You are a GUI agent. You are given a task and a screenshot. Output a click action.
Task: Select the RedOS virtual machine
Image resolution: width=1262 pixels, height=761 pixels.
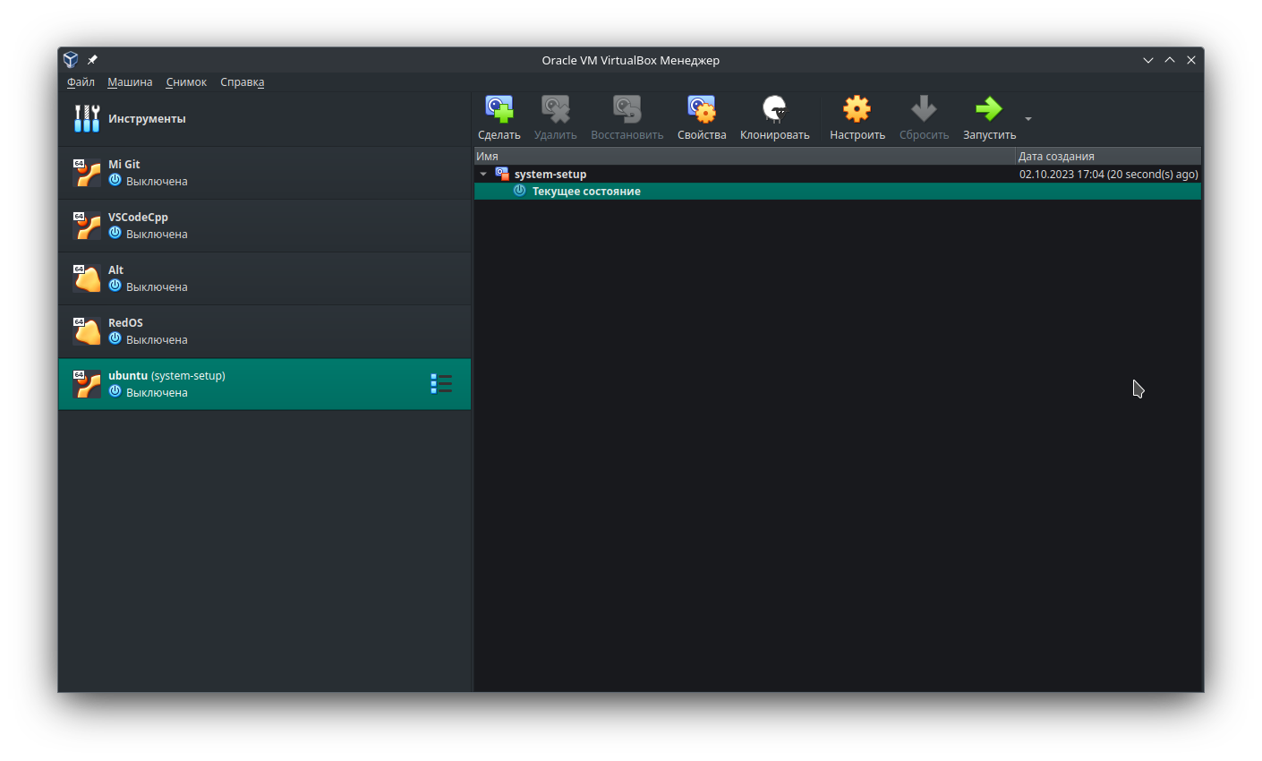[x=264, y=331]
